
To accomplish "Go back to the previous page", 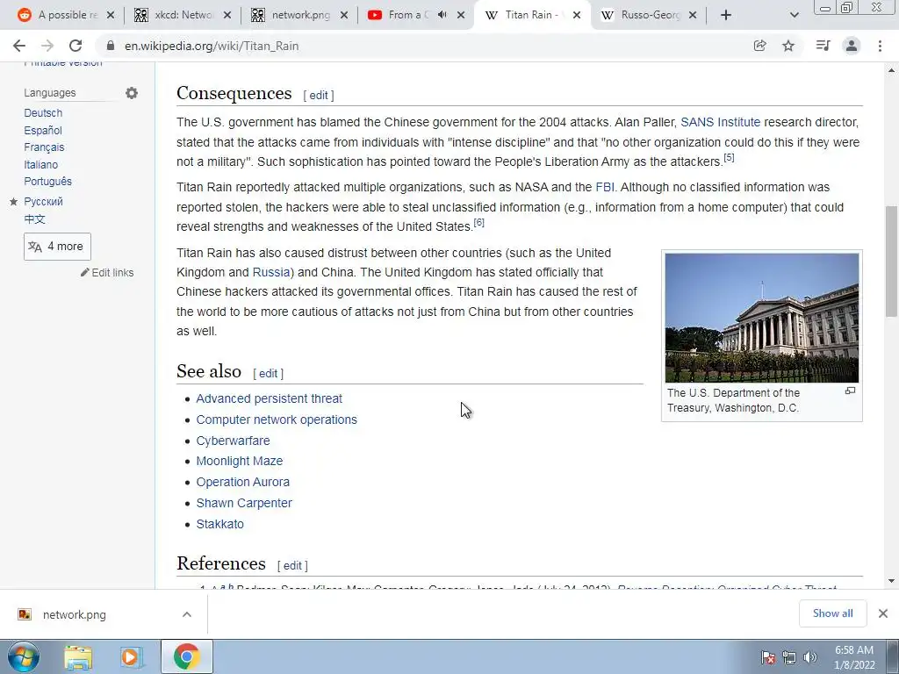I will (19, 46).
